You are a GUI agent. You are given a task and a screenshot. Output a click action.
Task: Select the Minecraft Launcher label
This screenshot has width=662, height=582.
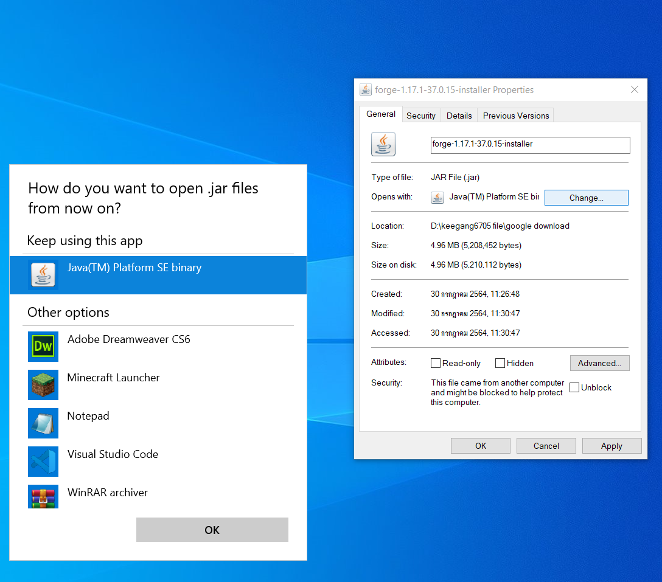(x=114, y=378)
